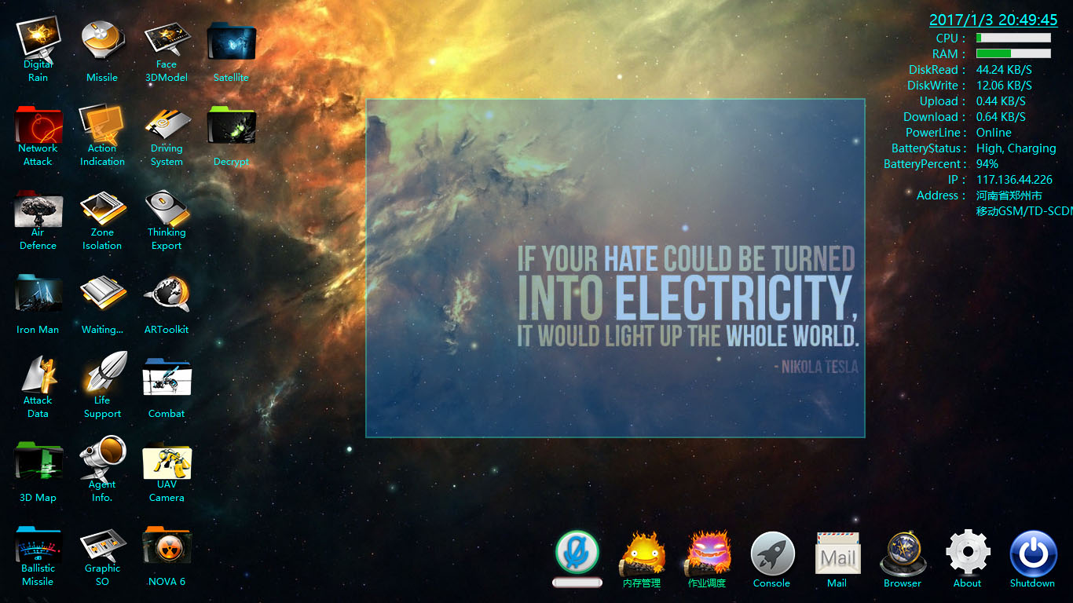The height and width of the screenshot is (603, 1073).
Task: Click the BatteryPercent value 94%
Action: (987, 164)
